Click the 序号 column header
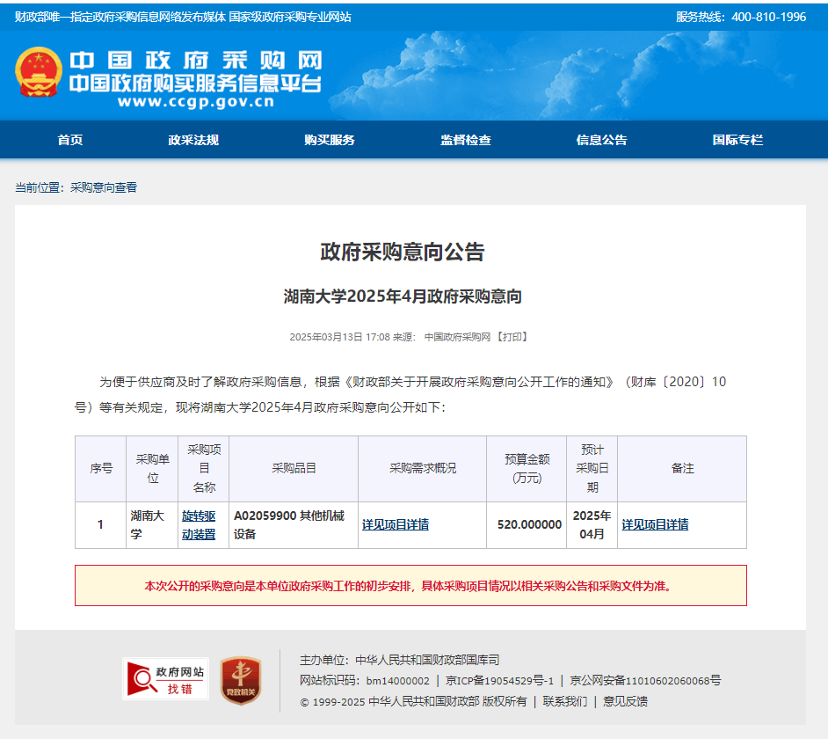The image size is (828, 739). click(x=101, y=468)
